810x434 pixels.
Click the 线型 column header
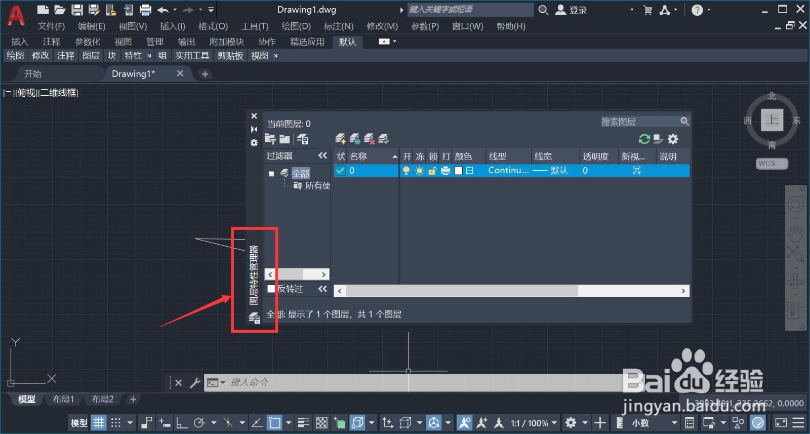pos(508,156)
